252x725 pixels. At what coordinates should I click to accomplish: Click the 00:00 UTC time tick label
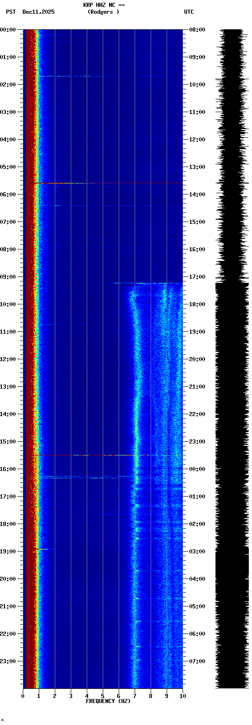197,469
